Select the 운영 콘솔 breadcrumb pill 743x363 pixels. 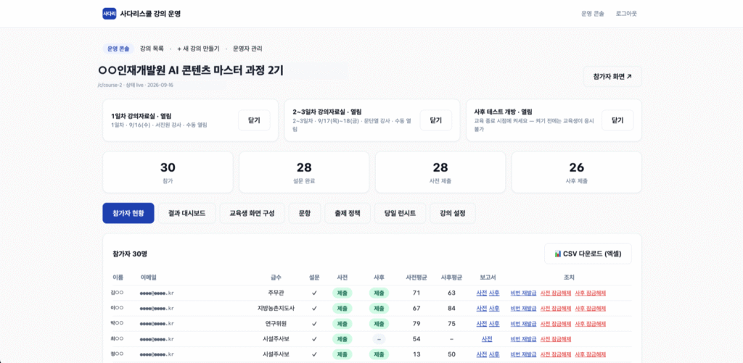pos(118,49)
